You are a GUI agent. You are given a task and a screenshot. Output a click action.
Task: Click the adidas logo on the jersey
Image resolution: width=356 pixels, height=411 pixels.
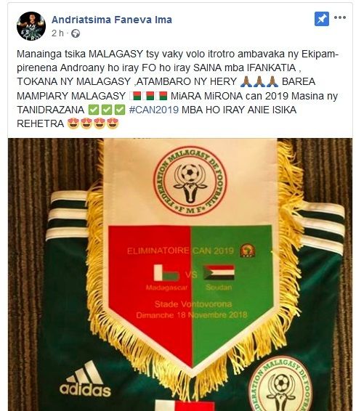pos(85,379)
